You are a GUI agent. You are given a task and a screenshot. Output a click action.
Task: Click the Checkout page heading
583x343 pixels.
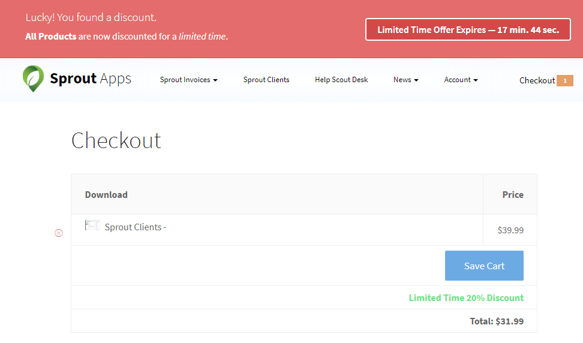click(x=116, y=140)
